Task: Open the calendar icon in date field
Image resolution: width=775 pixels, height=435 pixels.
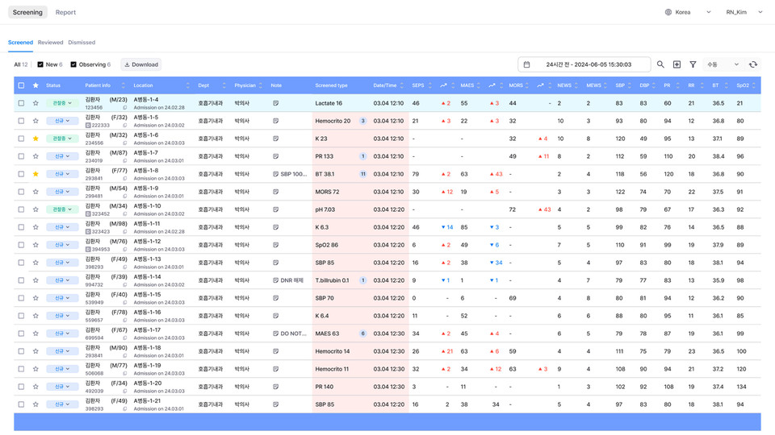Action: (527, 64)
